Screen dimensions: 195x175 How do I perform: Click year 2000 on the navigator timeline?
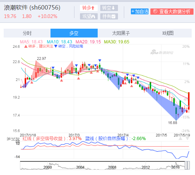coord(48,167)
